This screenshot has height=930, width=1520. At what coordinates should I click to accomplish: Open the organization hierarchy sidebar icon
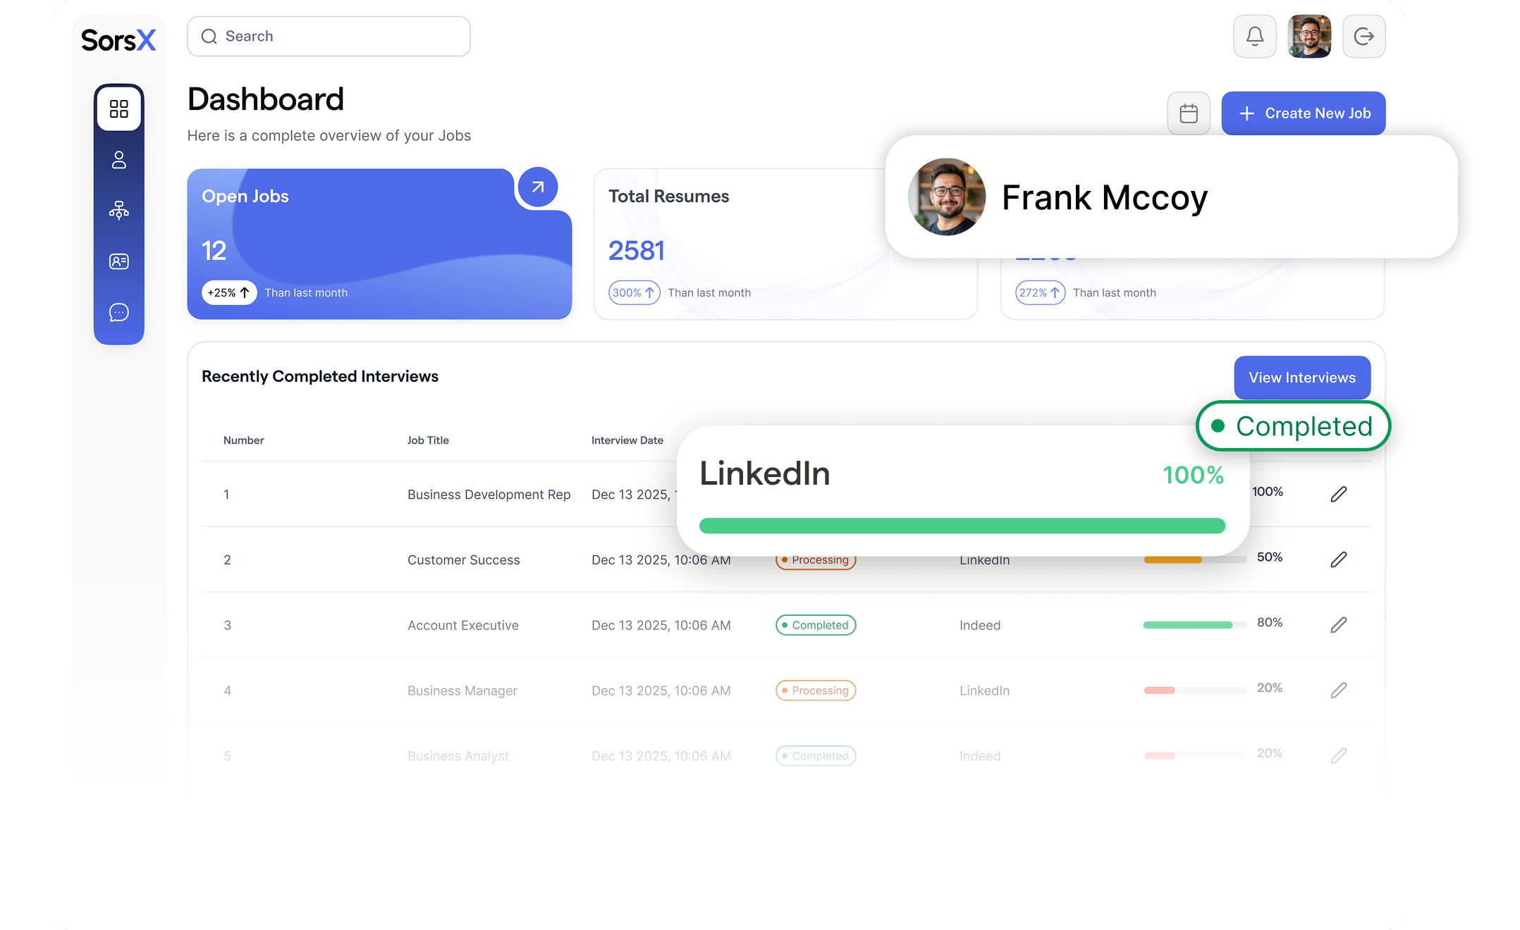[118, 210]
